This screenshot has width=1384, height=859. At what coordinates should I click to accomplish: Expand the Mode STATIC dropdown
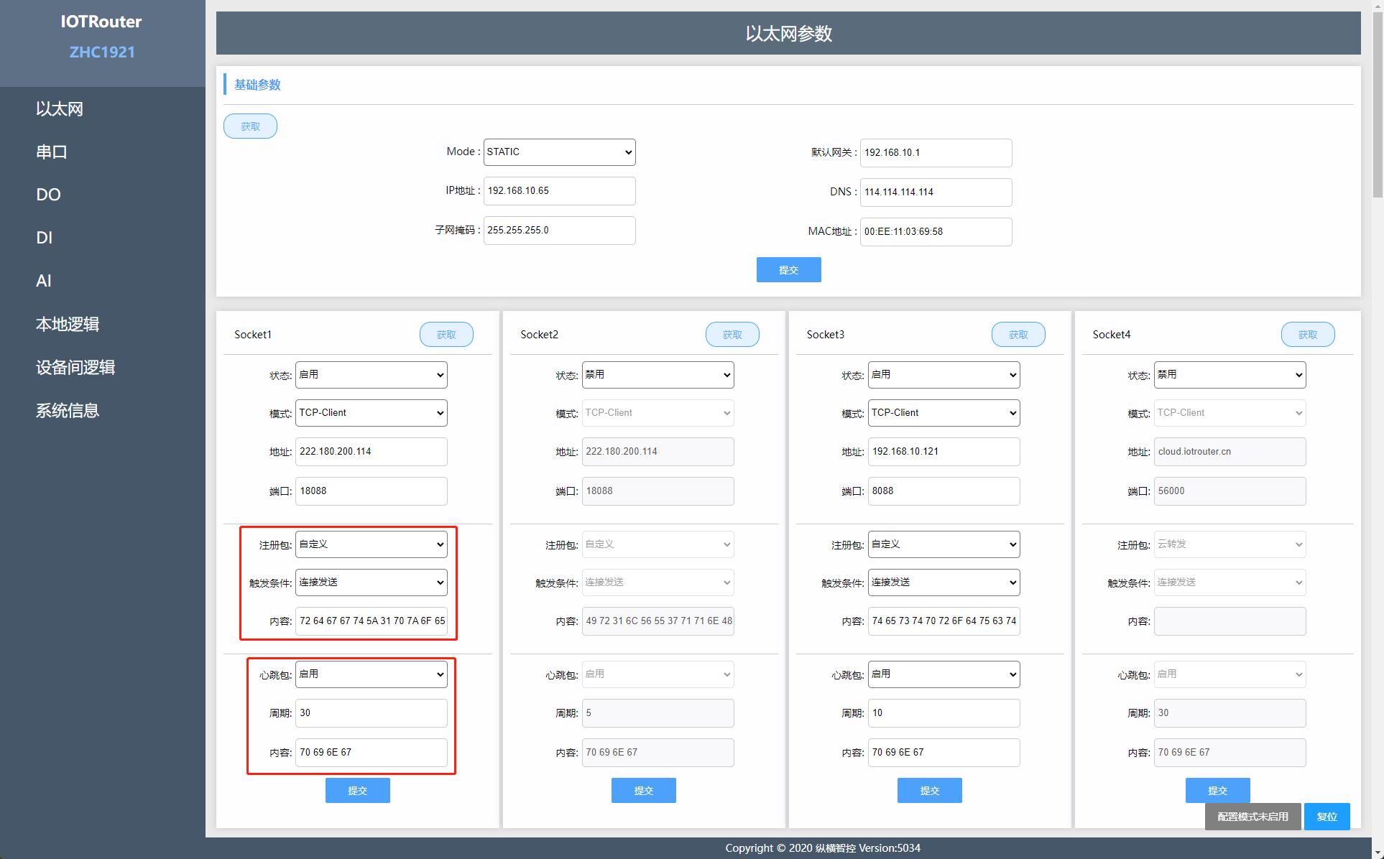(559, 152)
